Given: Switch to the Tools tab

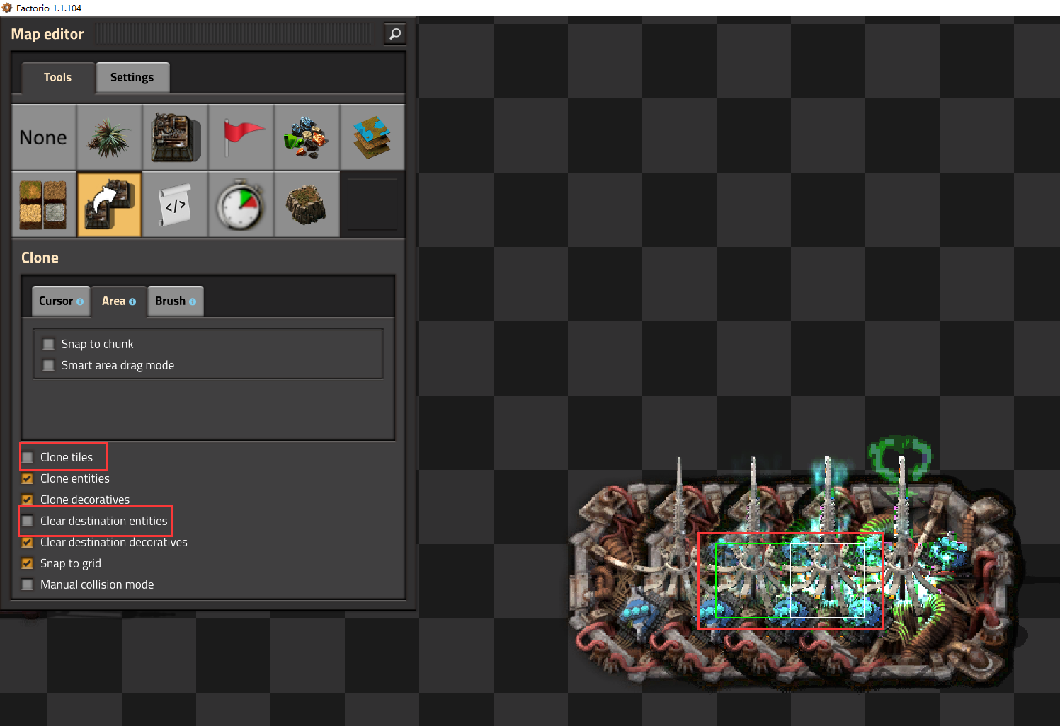Looking at the screenshot, I should [x=58, y=78].
